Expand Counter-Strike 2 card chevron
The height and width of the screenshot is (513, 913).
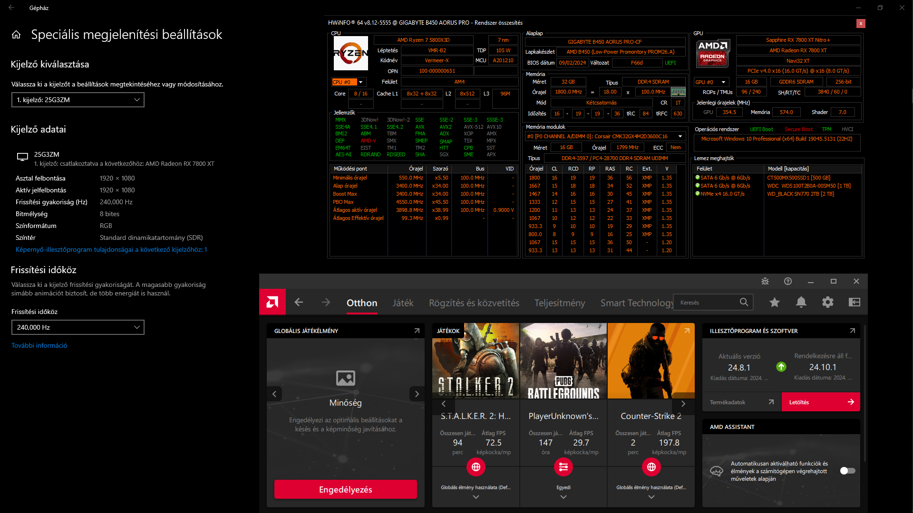(x=651, y=497)
